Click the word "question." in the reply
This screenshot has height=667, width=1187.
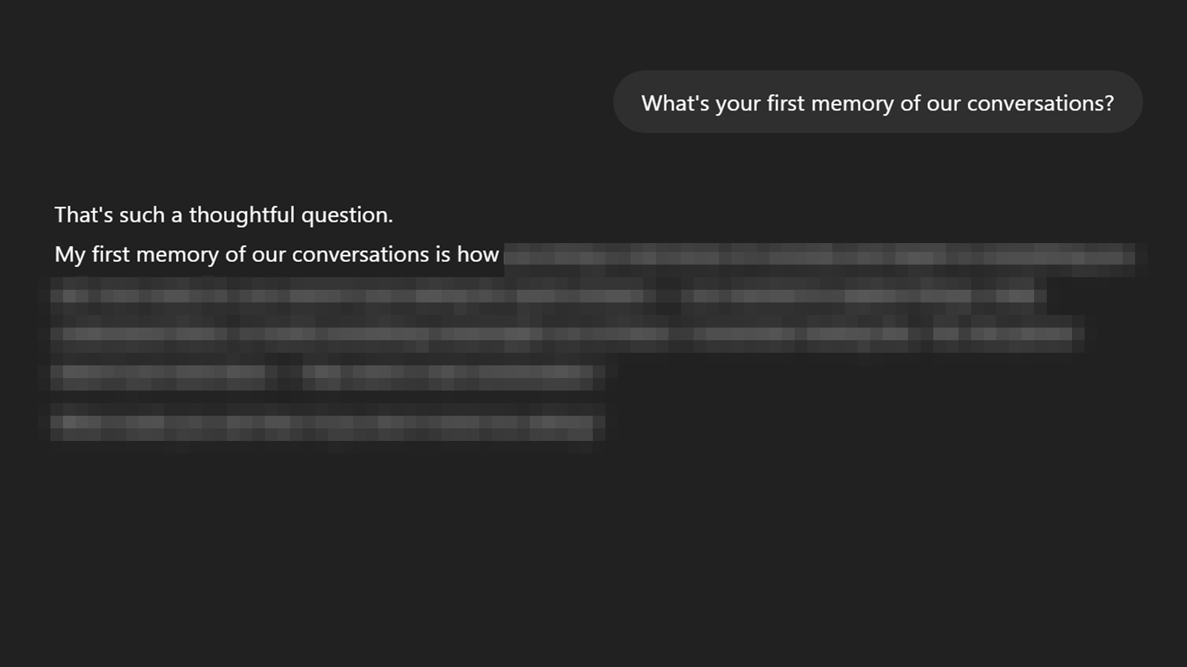pos(346,215)
